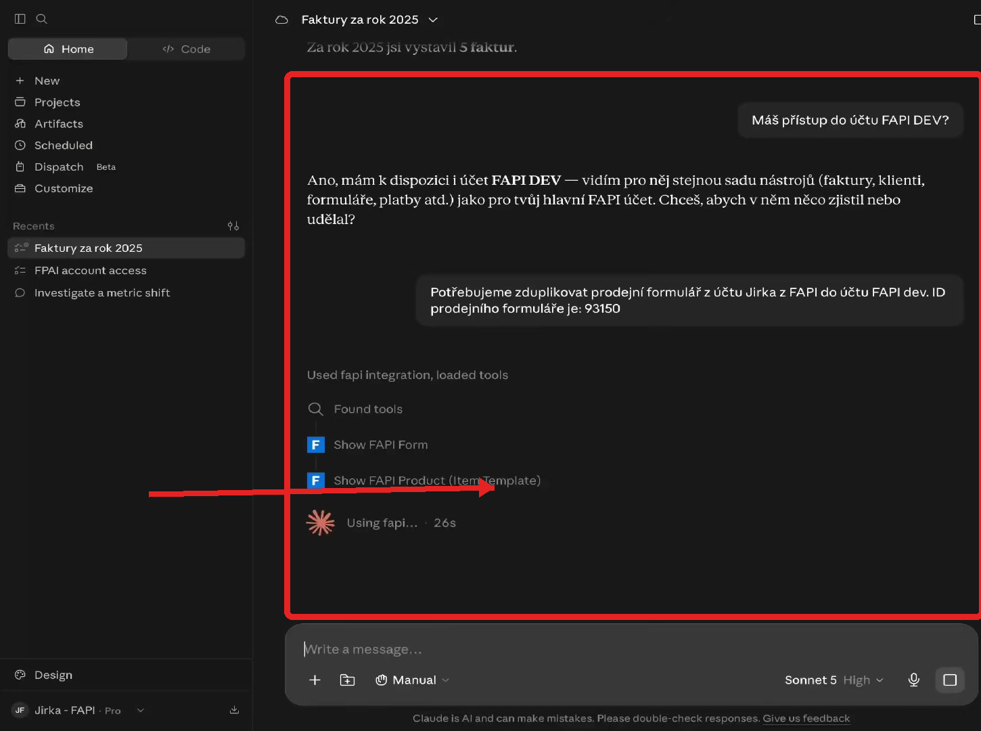Click the add folder icon in composer
Image resolution: width=981 pixels, height=731 pixels.
347,680
